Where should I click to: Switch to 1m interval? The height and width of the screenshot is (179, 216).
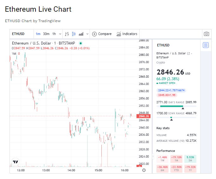tap(38, 34)
